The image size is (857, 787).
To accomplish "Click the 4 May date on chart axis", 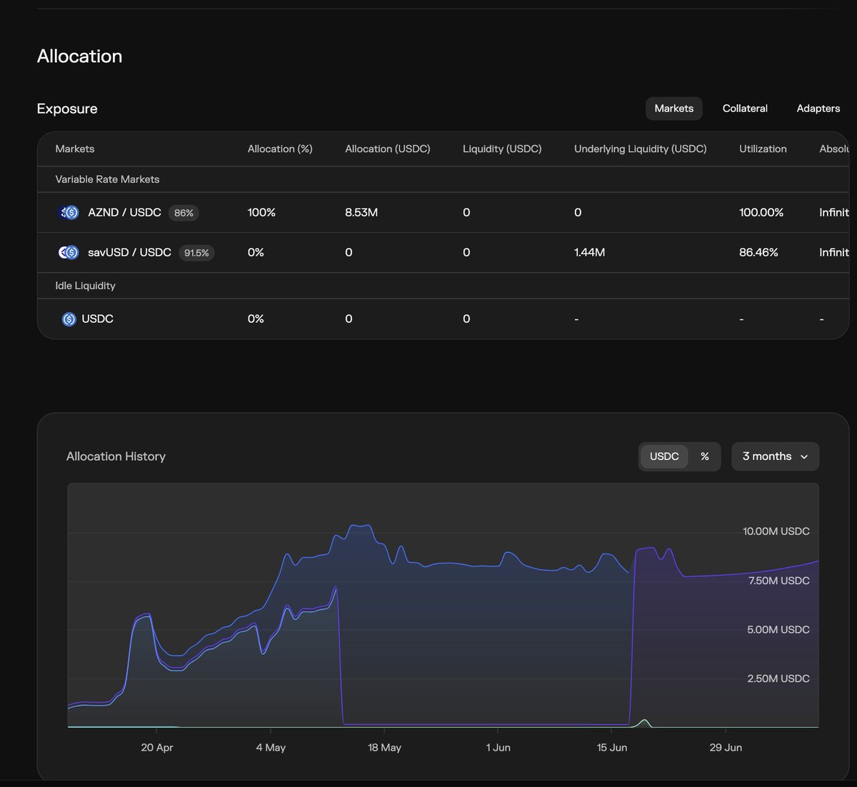I will [x=271, y=747].
